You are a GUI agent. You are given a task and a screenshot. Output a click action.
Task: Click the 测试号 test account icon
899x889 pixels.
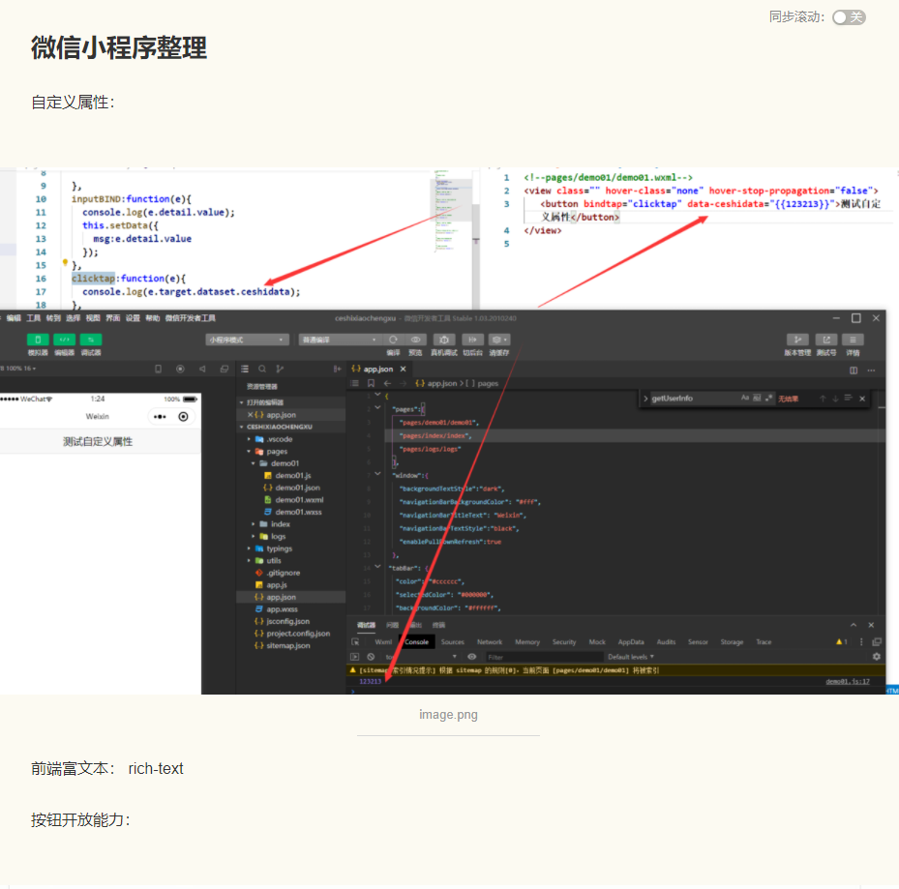point(826,340)
